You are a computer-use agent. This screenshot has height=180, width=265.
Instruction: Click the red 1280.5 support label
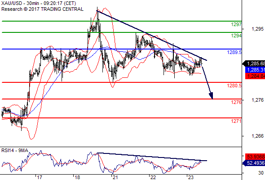(234, 85)
